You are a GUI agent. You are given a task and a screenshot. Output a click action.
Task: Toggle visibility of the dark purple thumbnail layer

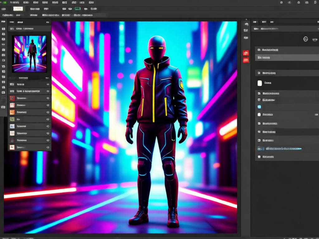point(48,140)
